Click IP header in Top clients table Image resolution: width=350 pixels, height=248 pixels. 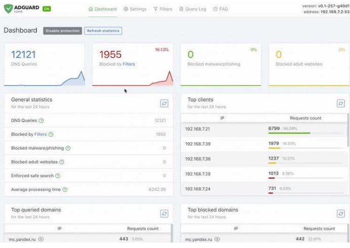[222, 118]
